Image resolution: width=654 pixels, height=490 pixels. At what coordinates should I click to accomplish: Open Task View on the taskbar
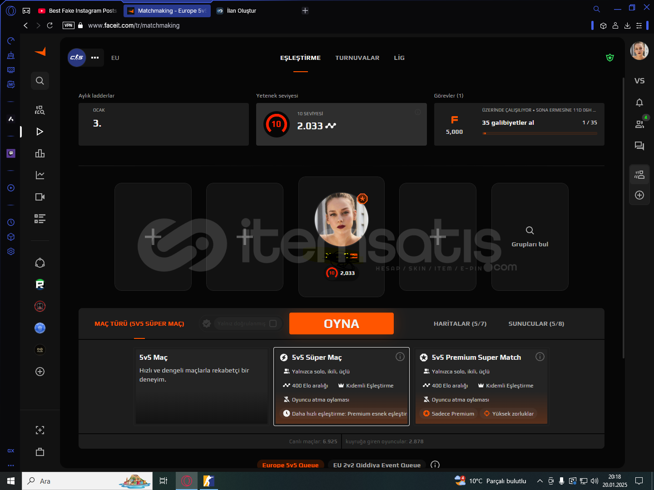163,481
